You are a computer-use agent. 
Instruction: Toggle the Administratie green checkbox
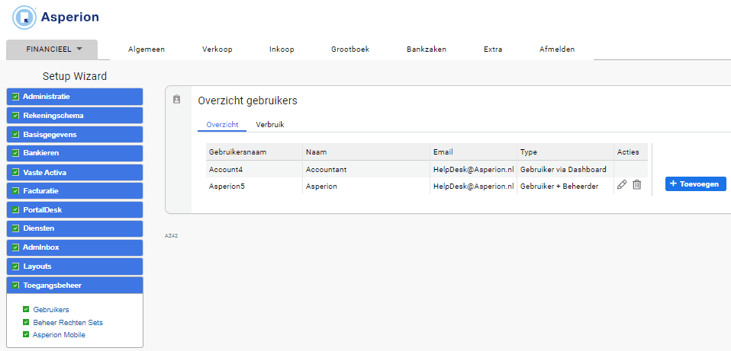(15, 97)
